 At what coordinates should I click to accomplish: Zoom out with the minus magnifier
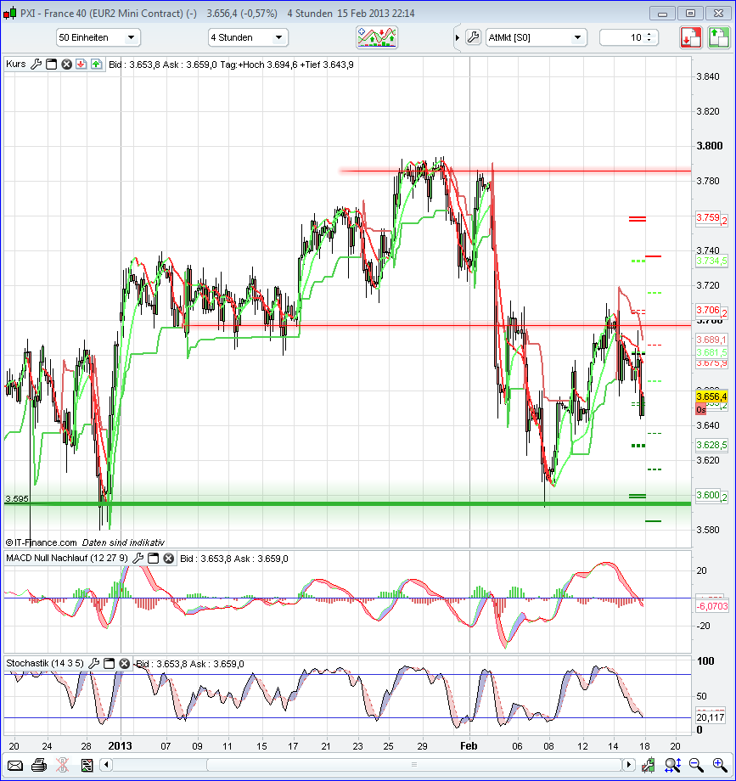pyautogui.click(x=696, y=765)
